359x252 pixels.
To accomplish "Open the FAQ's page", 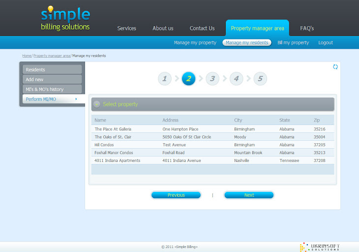I will (307, 28).
